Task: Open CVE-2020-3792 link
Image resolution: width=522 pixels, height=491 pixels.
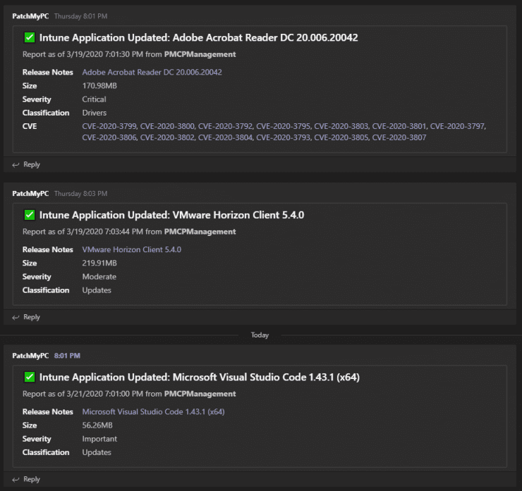Action: [225, 126]
